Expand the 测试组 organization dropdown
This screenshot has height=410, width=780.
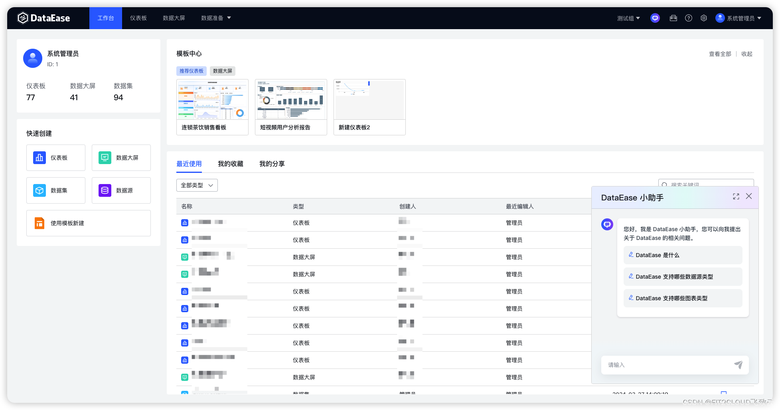coord(628,18)
